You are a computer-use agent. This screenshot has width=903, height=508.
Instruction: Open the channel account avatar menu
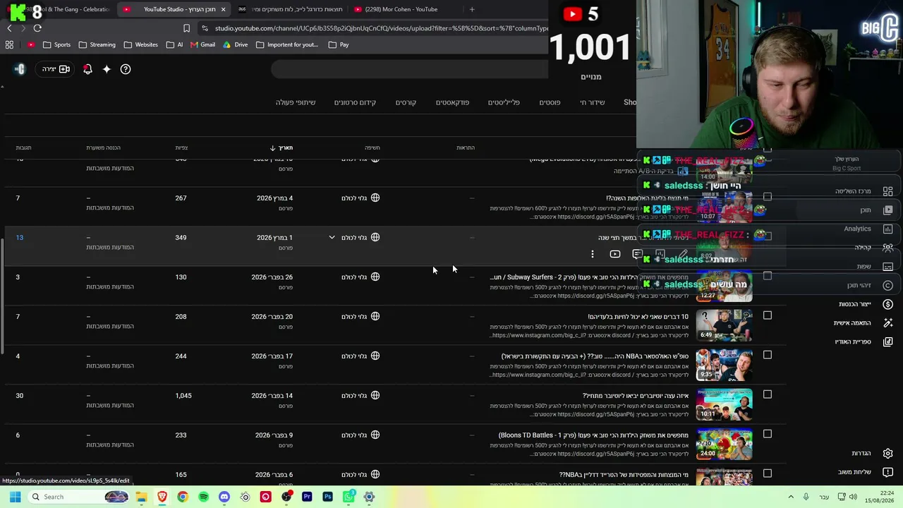point(20,69)
